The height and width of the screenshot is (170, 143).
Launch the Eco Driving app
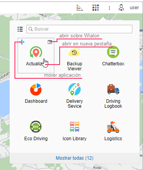coord(36,131)
